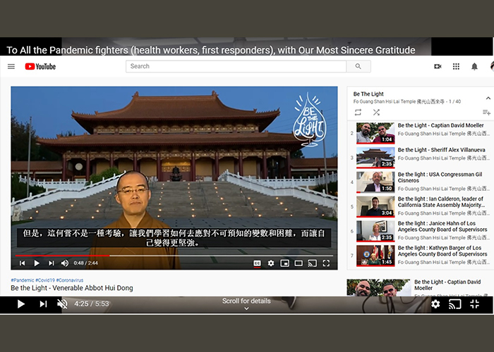
Task: Click the #Pandemic hashtag
Action: tap(23, 280)
